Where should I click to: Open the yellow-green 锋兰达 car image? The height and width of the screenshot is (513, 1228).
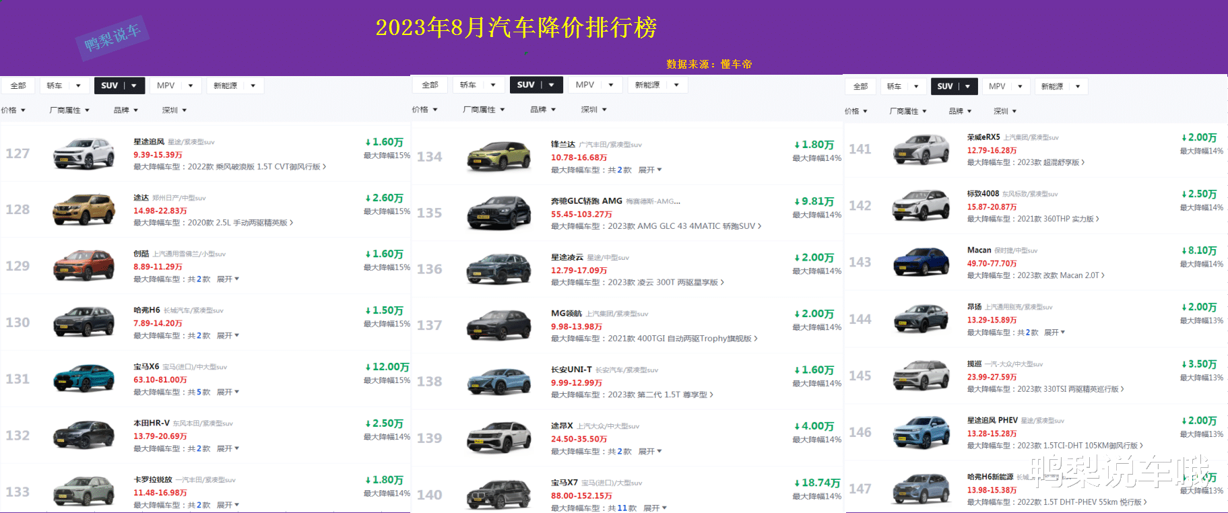pos(499,157)
